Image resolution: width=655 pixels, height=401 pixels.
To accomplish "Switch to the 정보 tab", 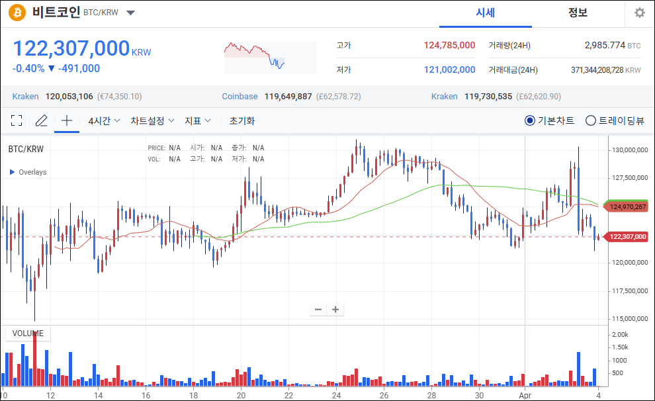I will tap(578, 13).
